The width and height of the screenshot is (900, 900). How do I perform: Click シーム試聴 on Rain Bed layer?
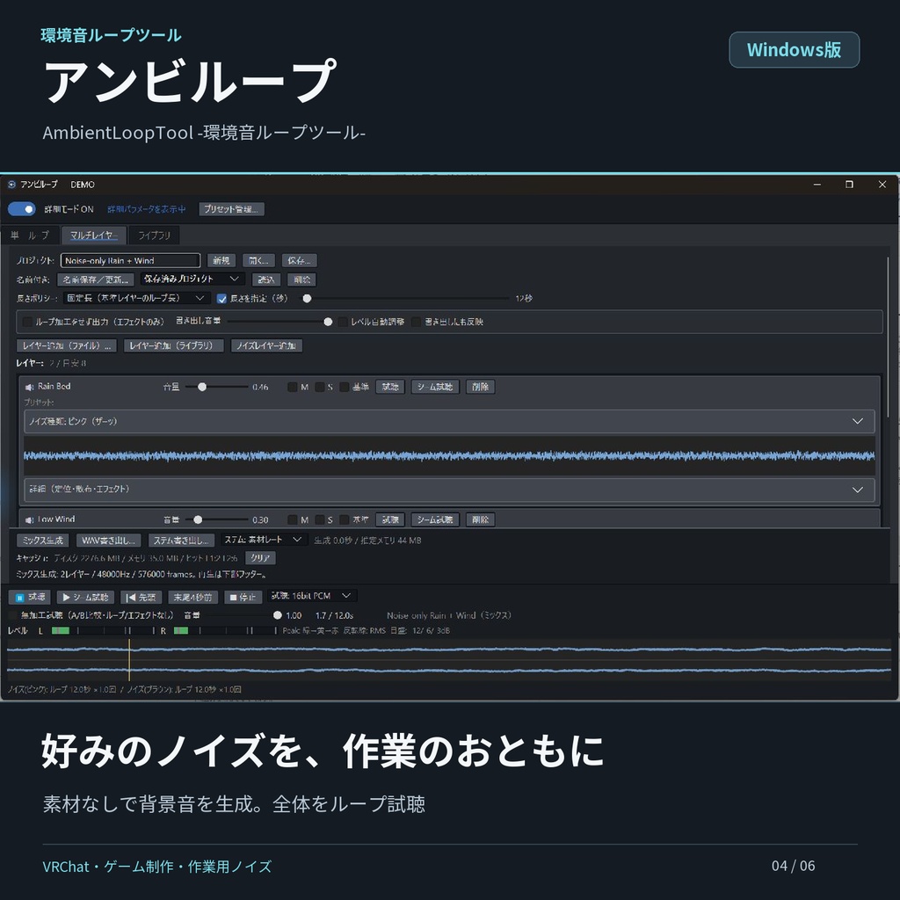pyautogui.click(x=435, y=387)
